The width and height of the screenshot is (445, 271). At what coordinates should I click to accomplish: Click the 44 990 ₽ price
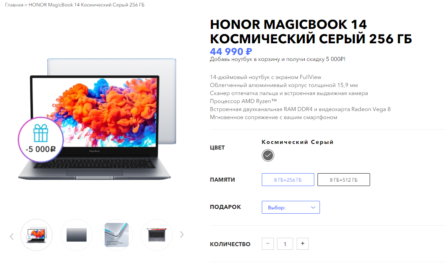tap(231, 51)
